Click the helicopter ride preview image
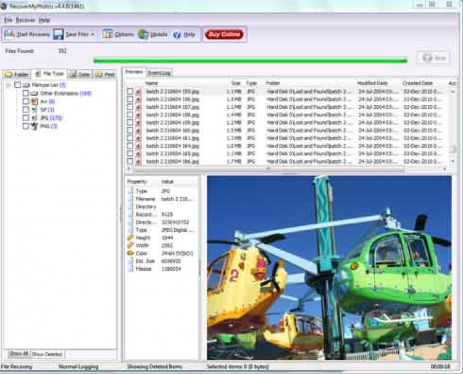 click(x=328, y=267)
